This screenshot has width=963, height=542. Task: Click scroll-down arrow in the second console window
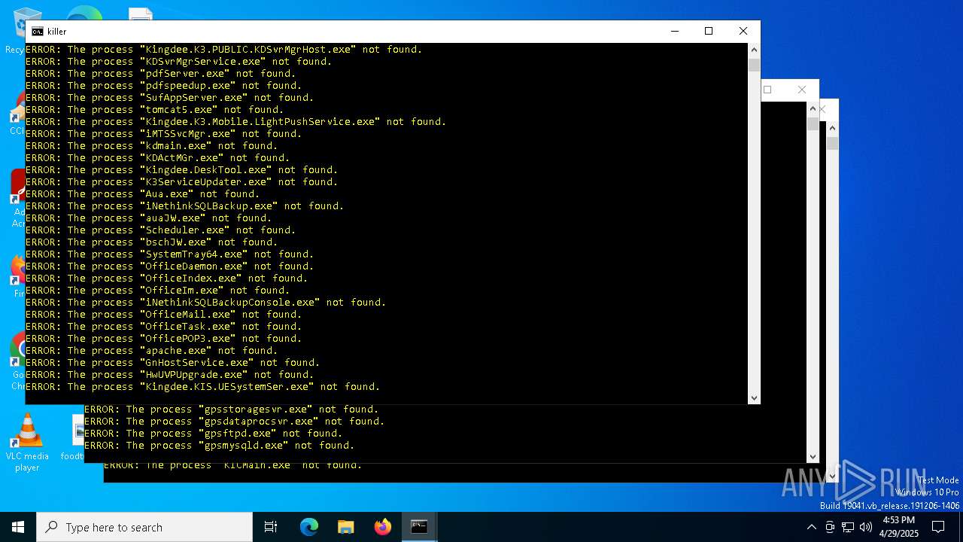point(813,456)
